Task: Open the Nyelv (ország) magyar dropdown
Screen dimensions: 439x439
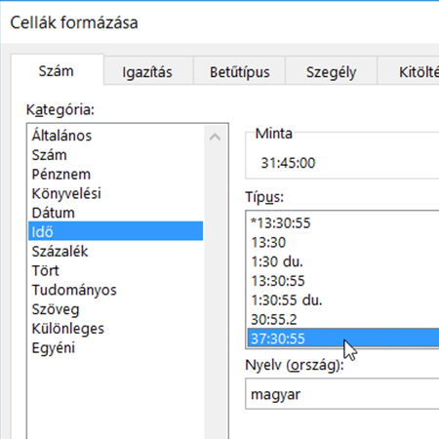Action: point(342,394)
